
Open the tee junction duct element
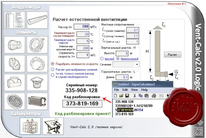click(x=14, y=83)
